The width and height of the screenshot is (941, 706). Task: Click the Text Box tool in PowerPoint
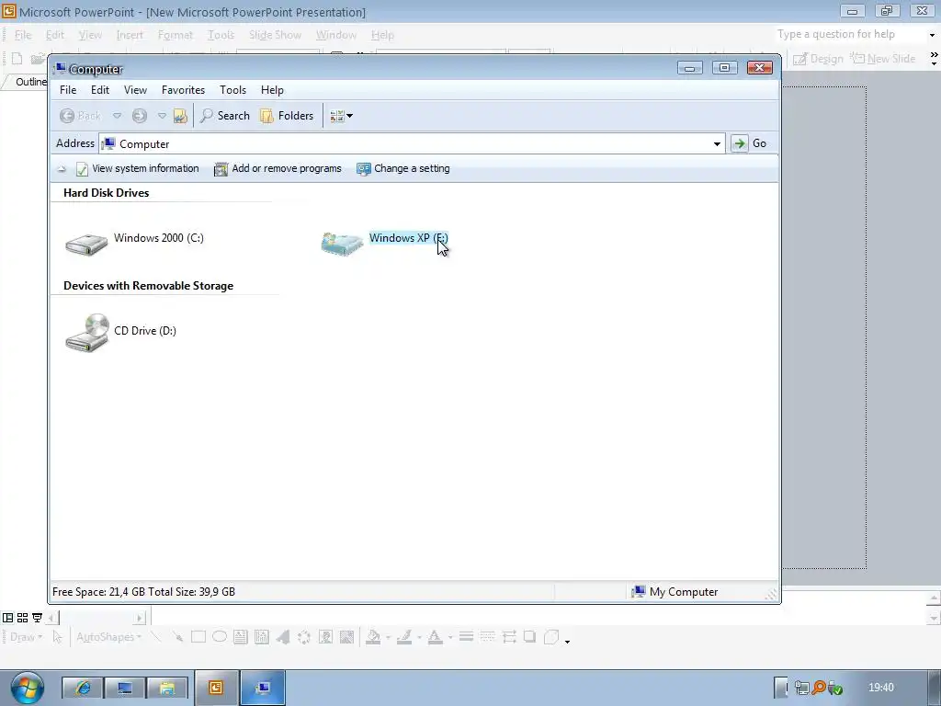click(241, 637)
